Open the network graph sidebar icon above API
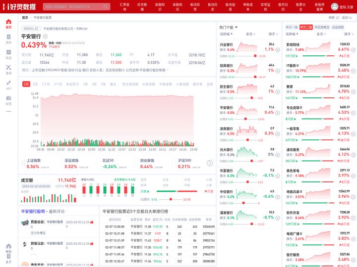The image size is (357, 267). [x=8, y=67]
